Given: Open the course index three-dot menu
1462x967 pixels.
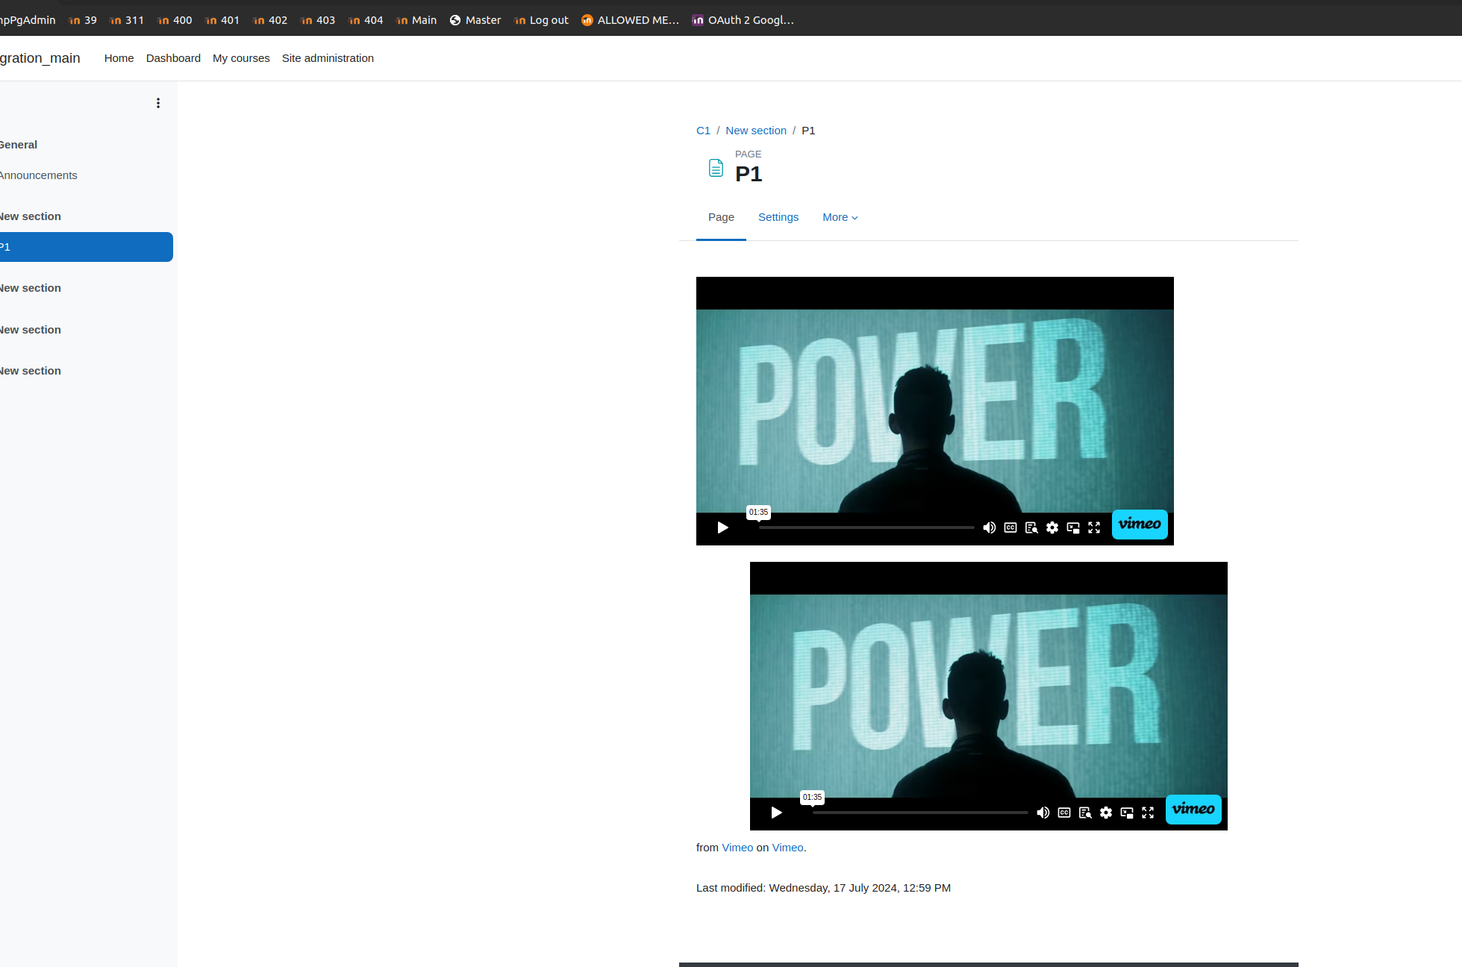Looking at the screenshot, I should [158, 103].
